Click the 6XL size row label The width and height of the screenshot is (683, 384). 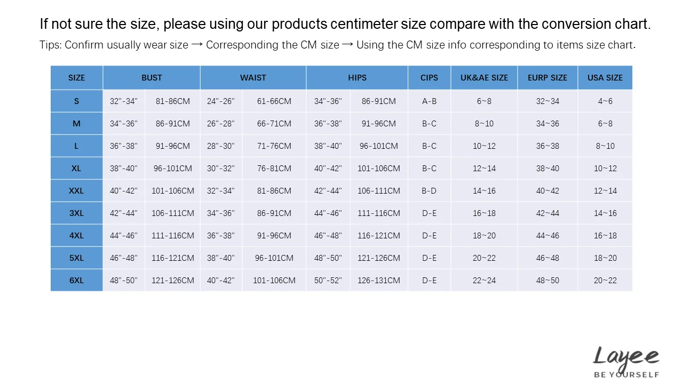77,280
